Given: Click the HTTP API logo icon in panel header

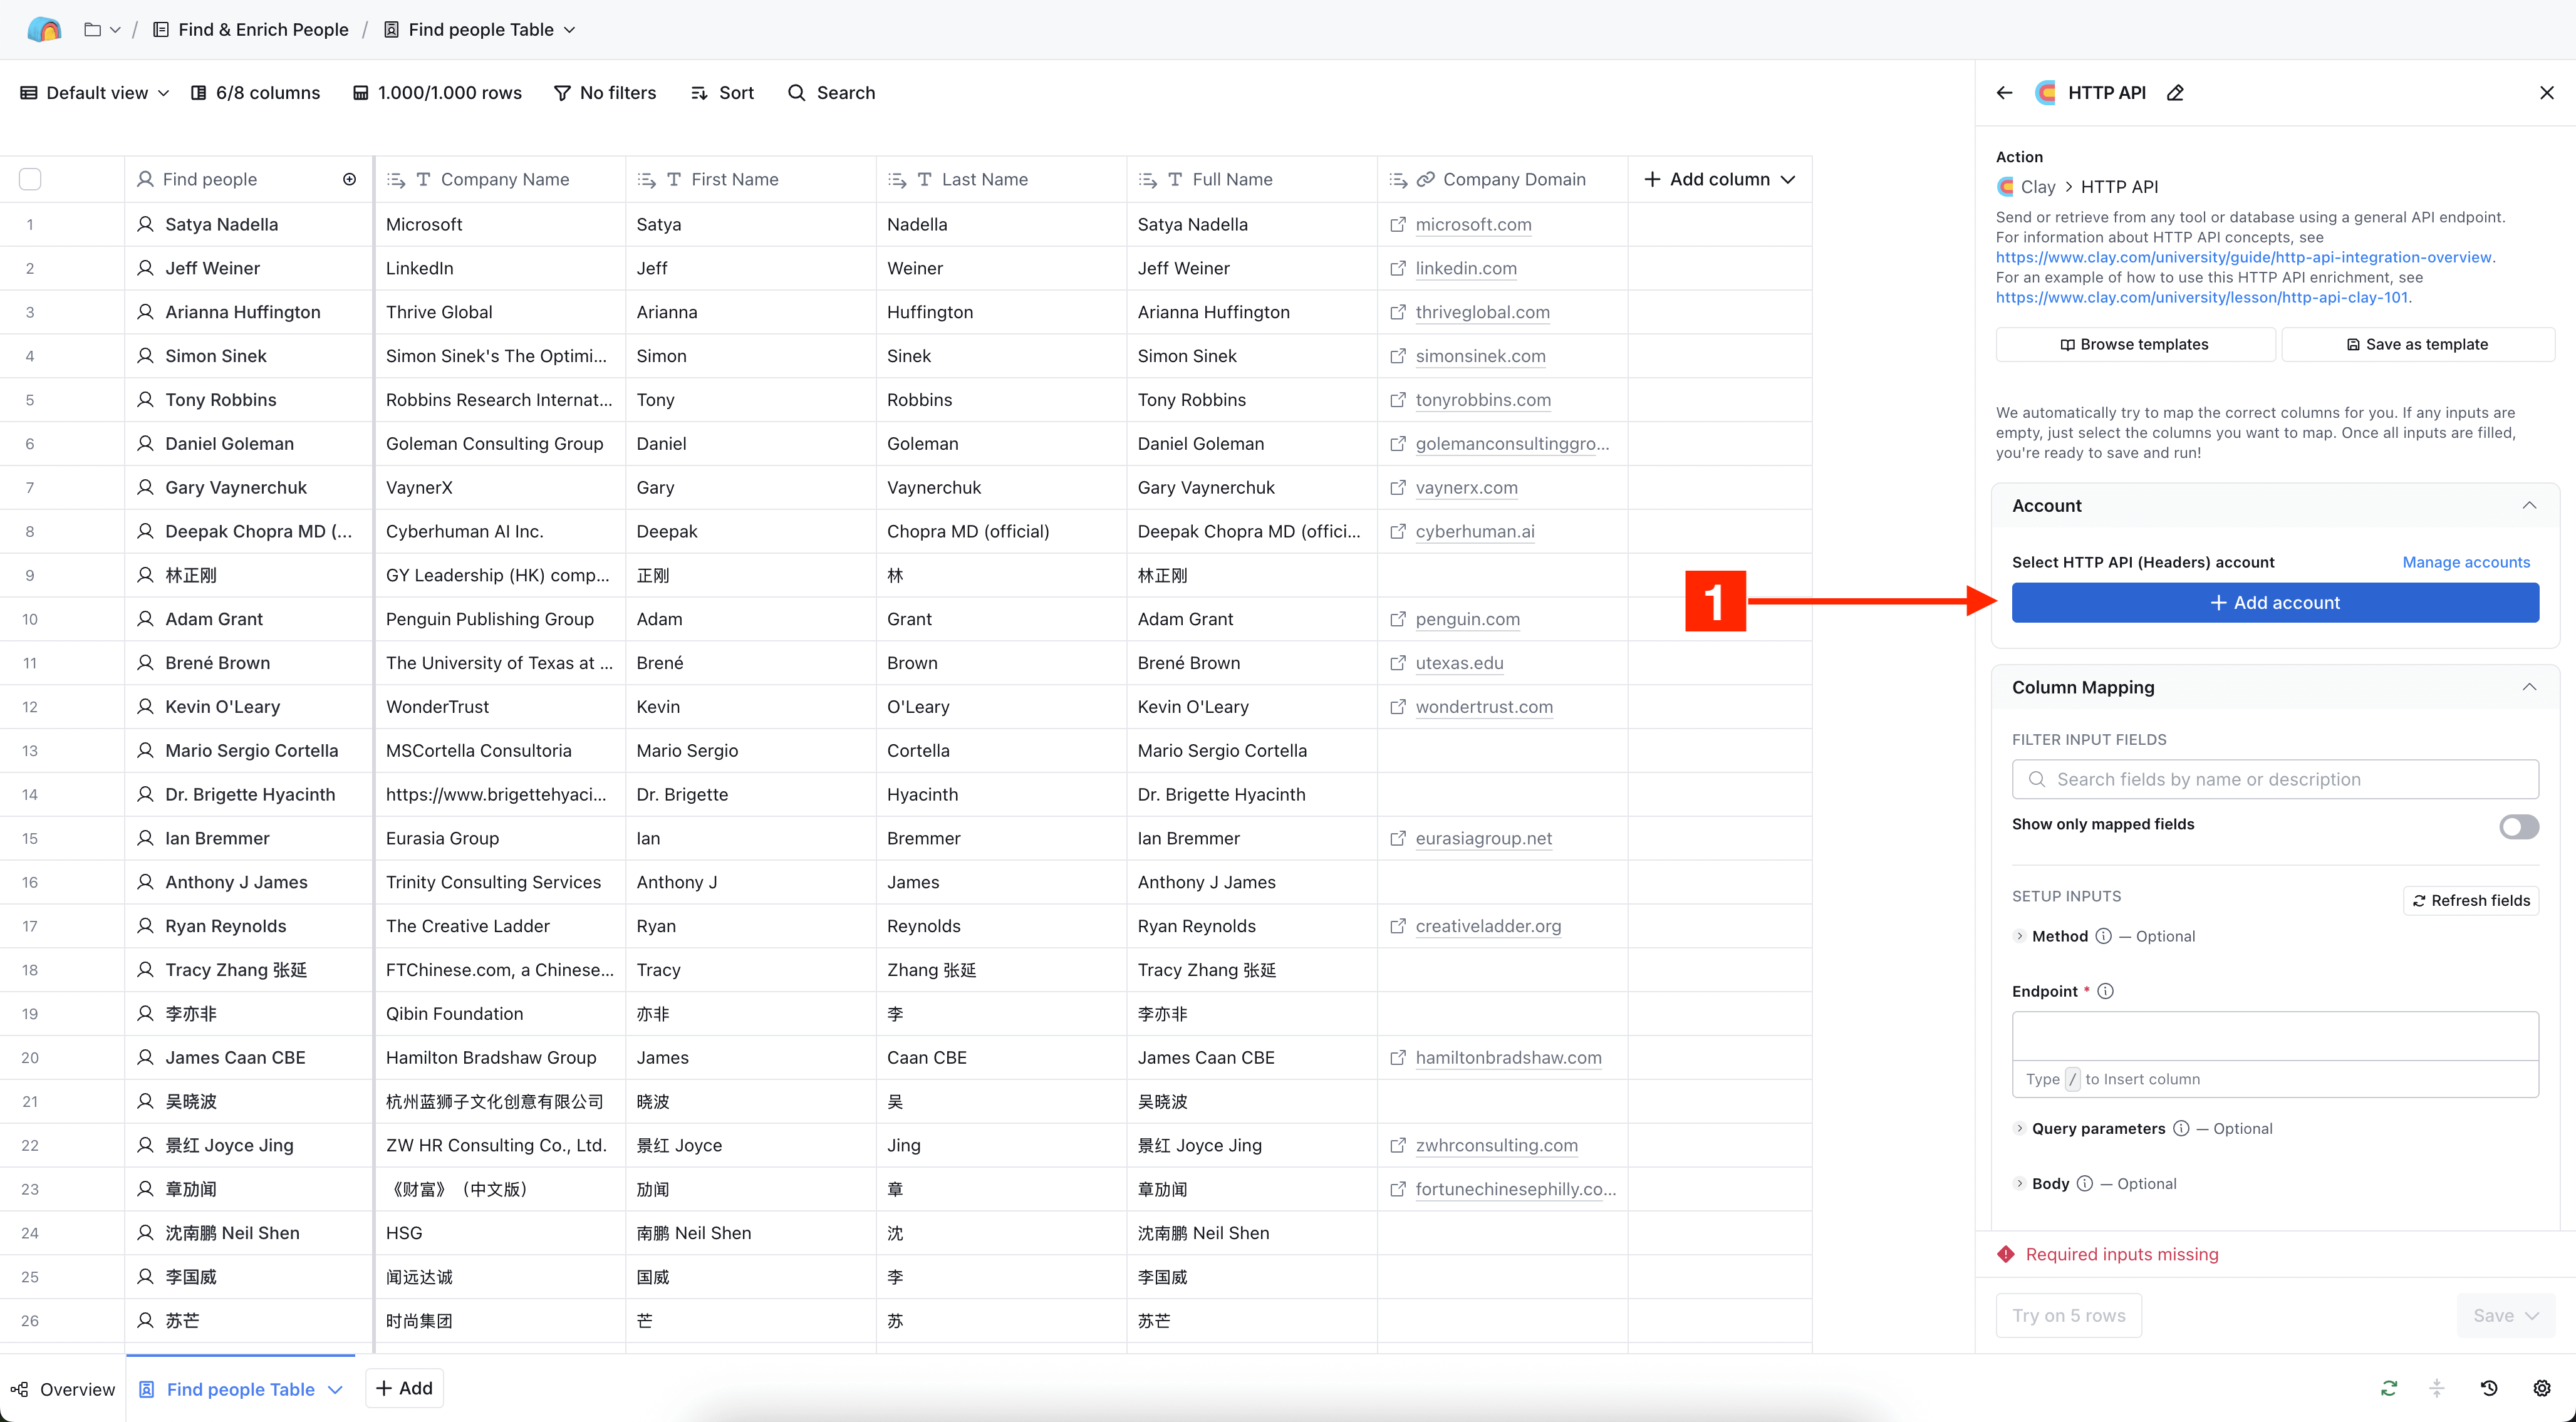Looking at the screenshot, I should (2046, 93).
